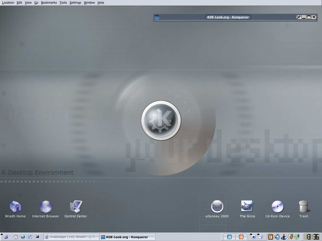Open the Edit menu
Viewport: 322px width, 241px height.
(19, 3)
